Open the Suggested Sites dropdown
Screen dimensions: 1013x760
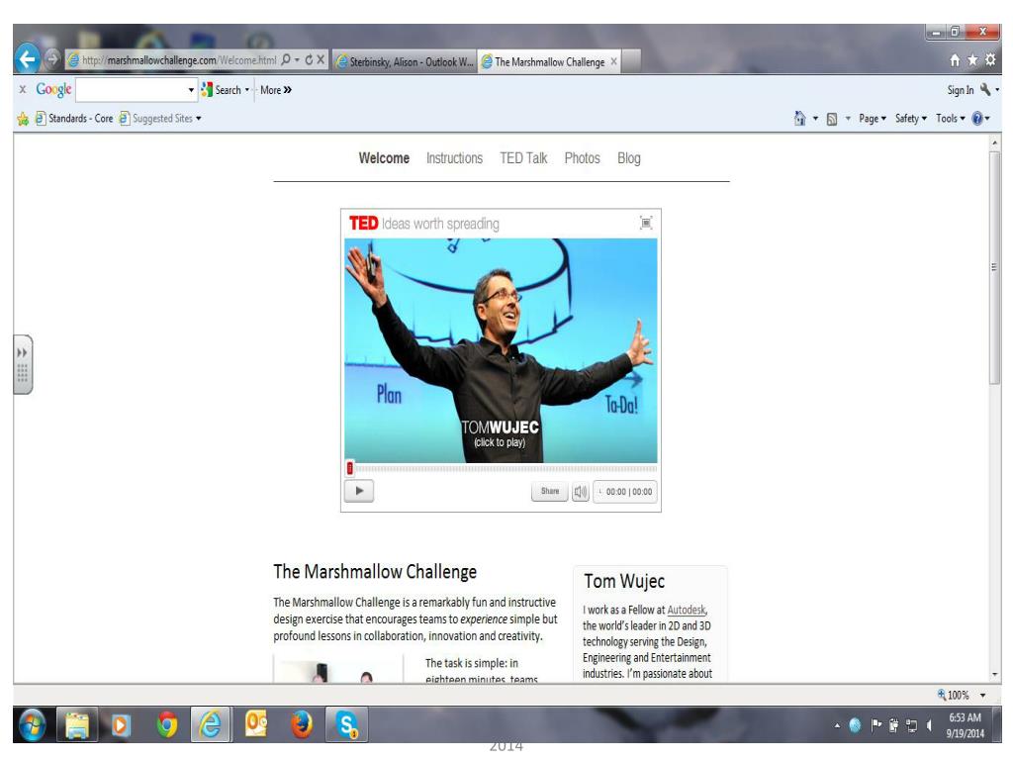point(198,119)
